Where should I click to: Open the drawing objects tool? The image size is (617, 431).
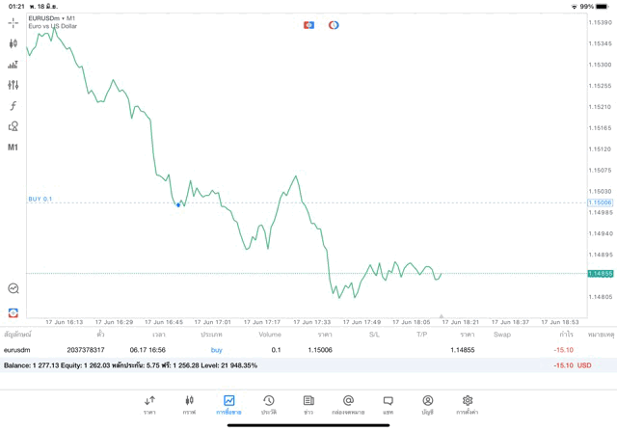click(x=13, y=126)
